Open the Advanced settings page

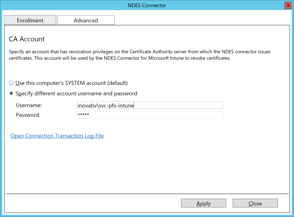[x=86, y=20]
